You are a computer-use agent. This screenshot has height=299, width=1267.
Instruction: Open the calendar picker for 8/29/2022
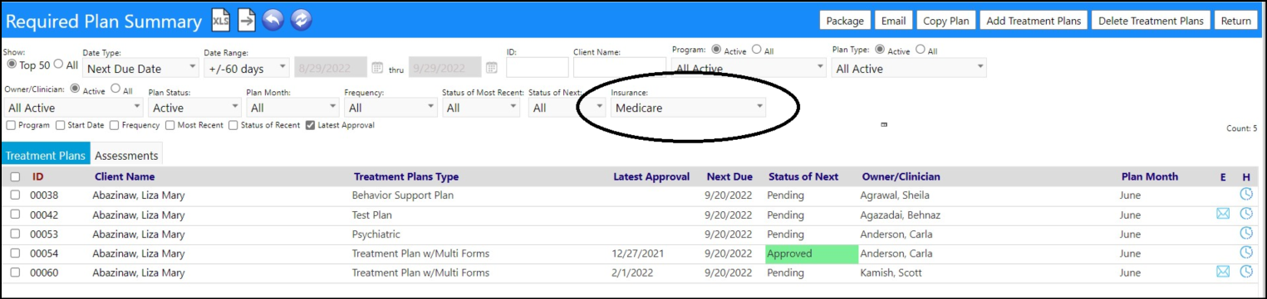pos(377,68)
